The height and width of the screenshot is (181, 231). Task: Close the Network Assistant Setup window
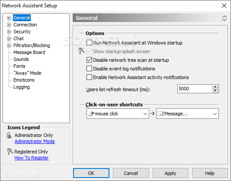(224, 6)
